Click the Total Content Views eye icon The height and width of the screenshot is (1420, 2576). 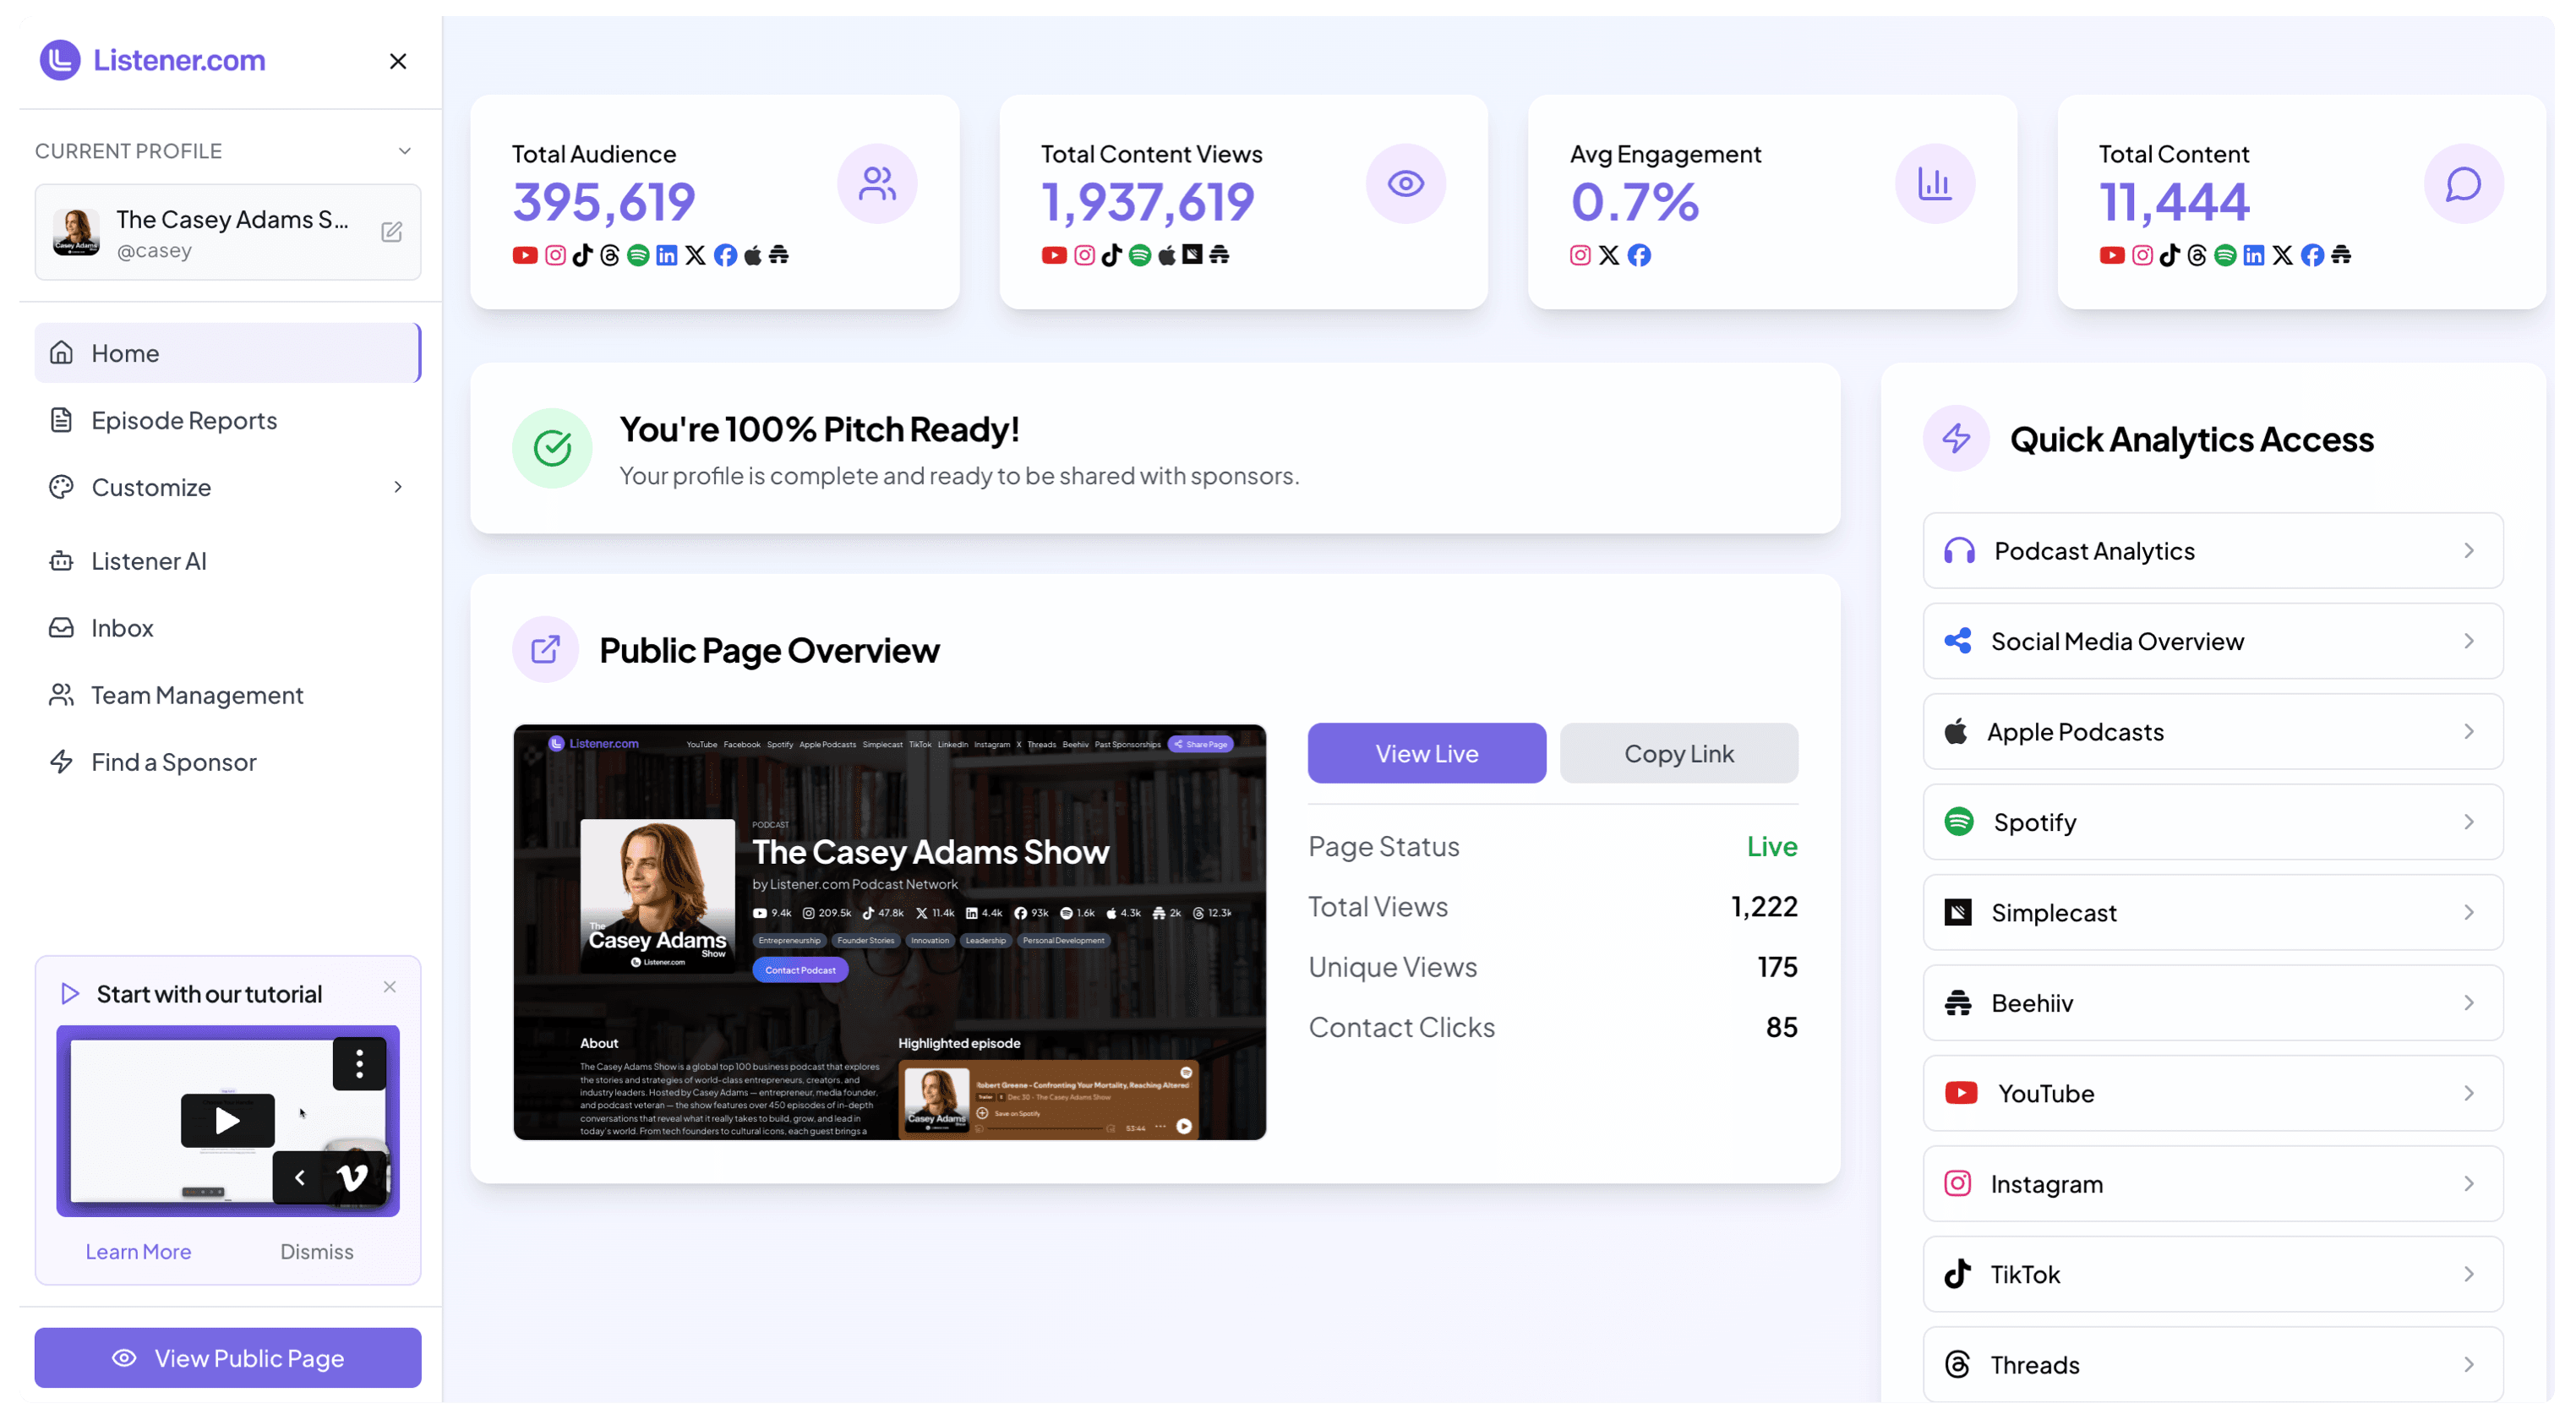[x=1406, y=184]
